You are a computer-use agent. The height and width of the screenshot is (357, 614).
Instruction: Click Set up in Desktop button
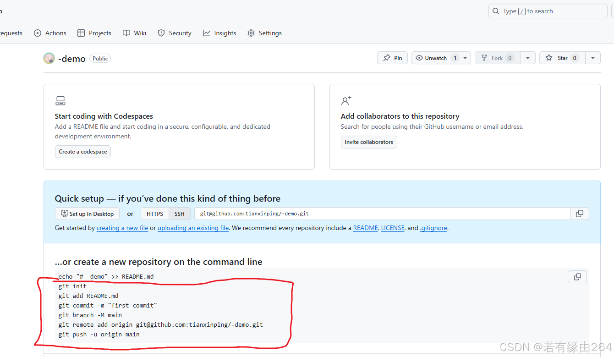(x=87, y=214)
